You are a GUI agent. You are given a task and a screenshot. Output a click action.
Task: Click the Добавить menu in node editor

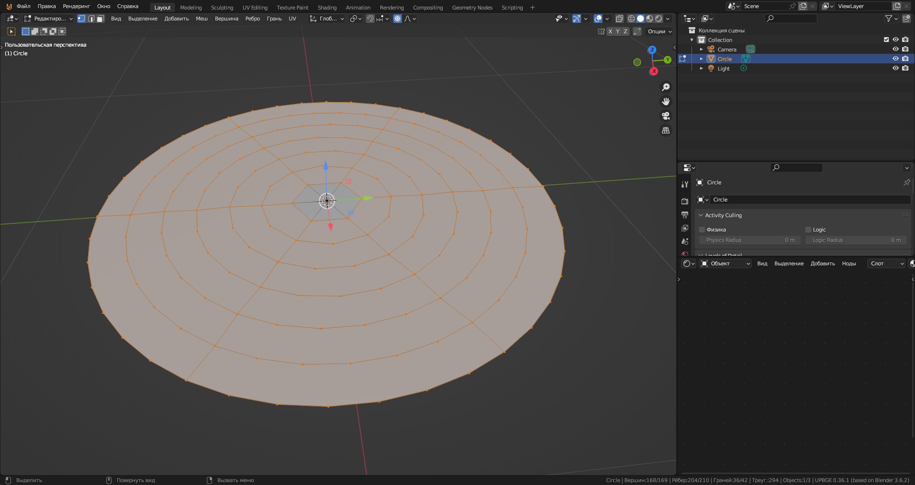pos(823,263)
